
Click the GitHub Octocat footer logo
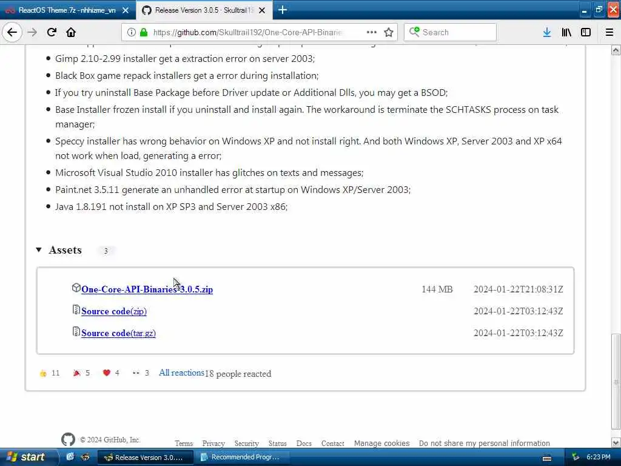tap(68, 439)
